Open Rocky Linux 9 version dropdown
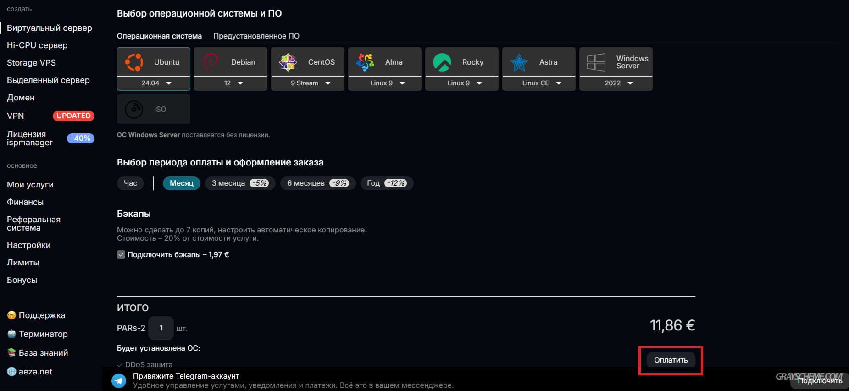The height and width of the screenshot is (391, 849). pos(462,83)
